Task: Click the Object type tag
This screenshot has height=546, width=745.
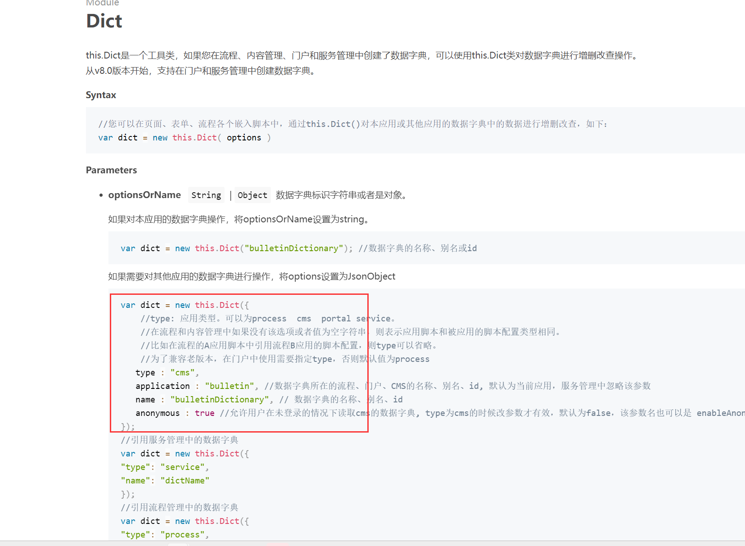Action: pos(253,195)
